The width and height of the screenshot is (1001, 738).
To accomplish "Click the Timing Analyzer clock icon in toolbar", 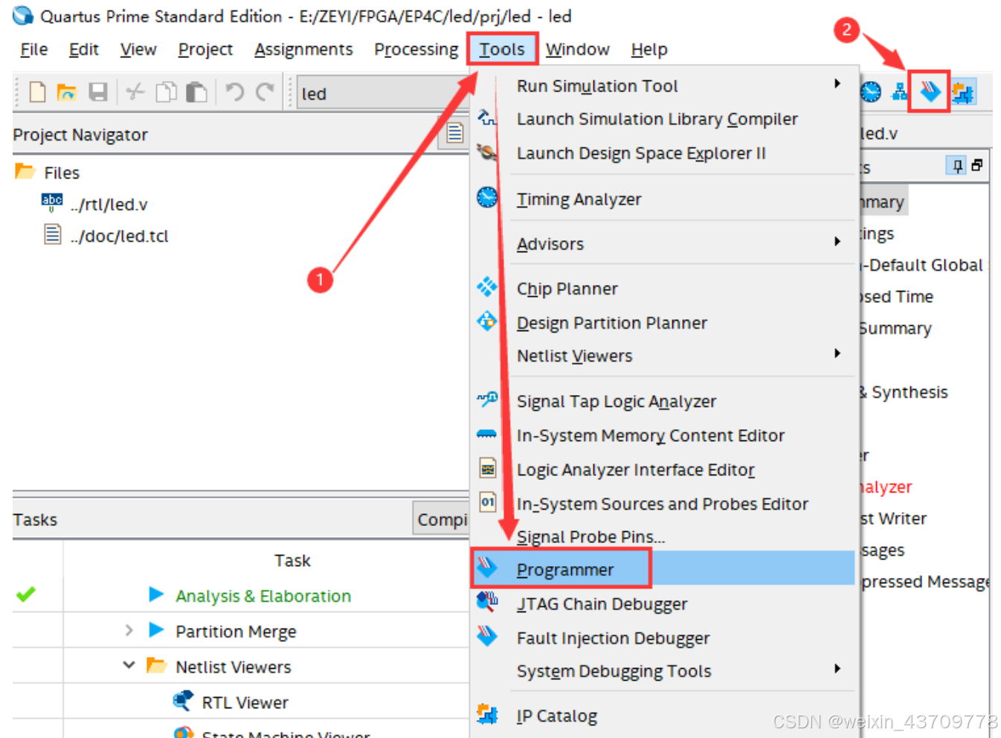I will [x=871, y=92].
